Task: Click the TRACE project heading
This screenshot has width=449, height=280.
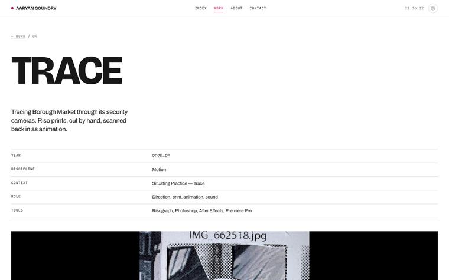Action: 67,70
